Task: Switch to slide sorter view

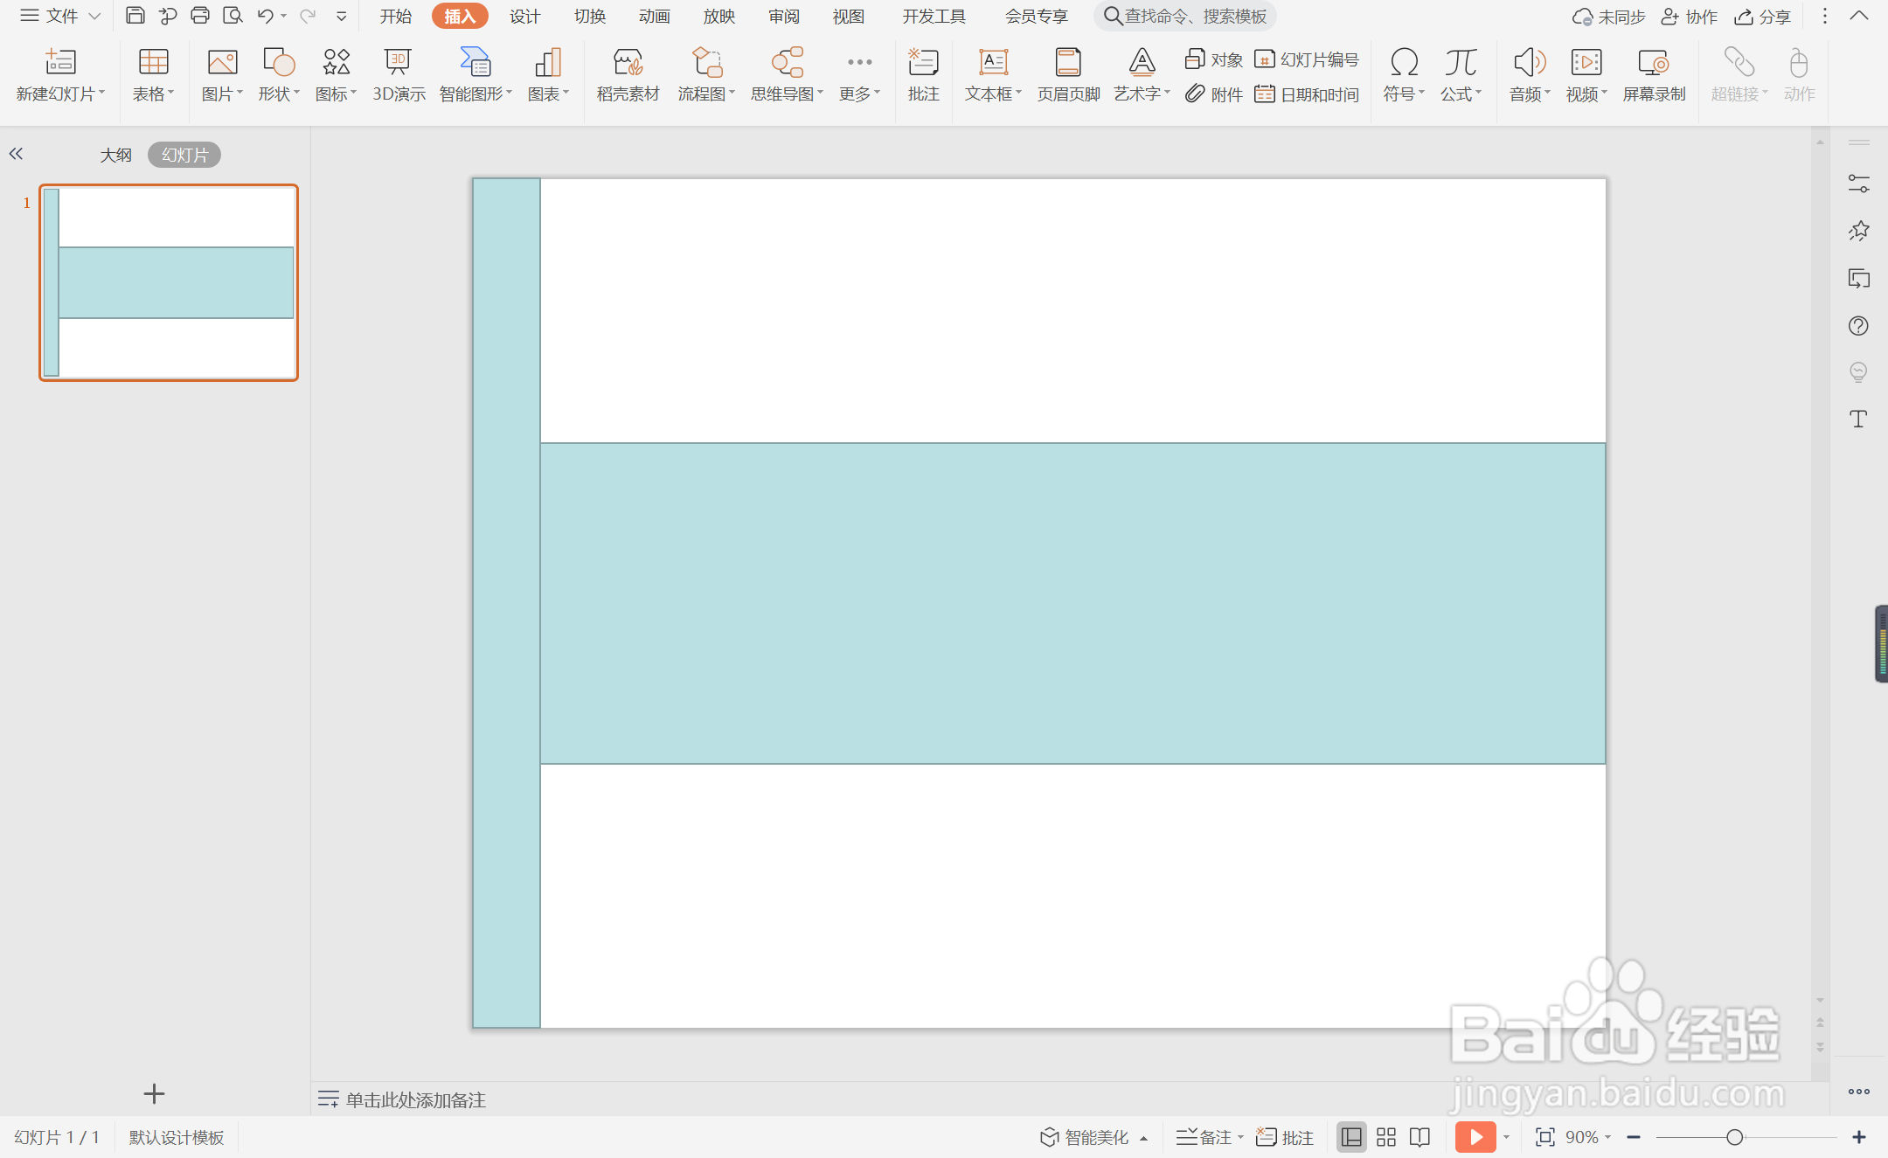Action: (1386, 1137)
